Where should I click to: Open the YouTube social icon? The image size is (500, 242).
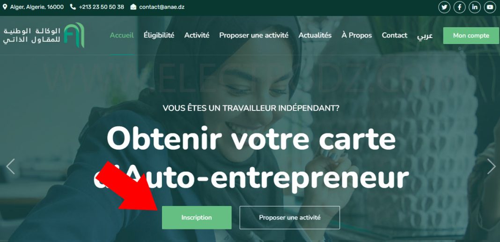pos(490,7)
